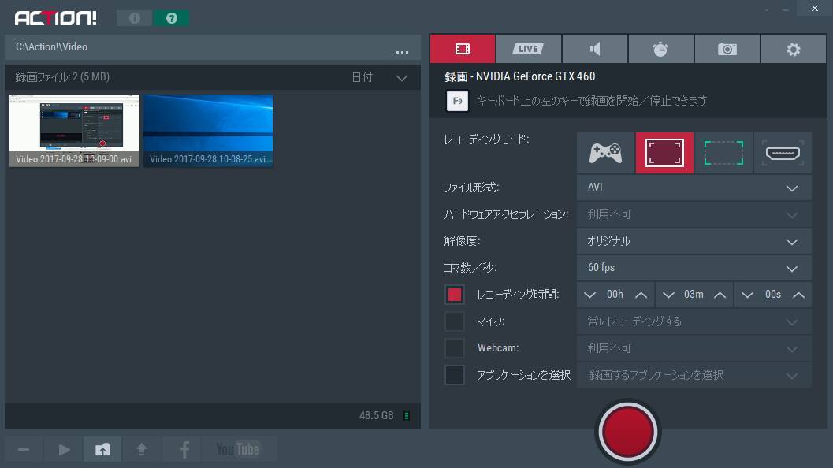This screenshot has height=468, width=833.
Task: Switch to the LIVE streaming tab
Action: (528, 49)
